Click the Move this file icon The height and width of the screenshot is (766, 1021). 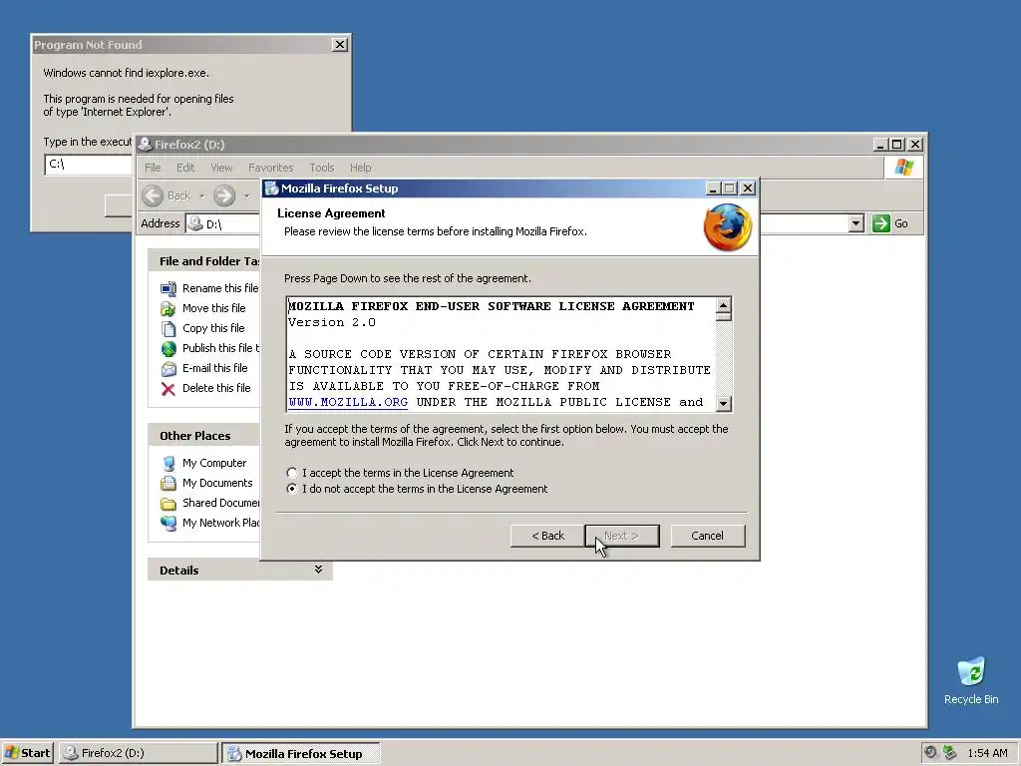click(168, 309)
